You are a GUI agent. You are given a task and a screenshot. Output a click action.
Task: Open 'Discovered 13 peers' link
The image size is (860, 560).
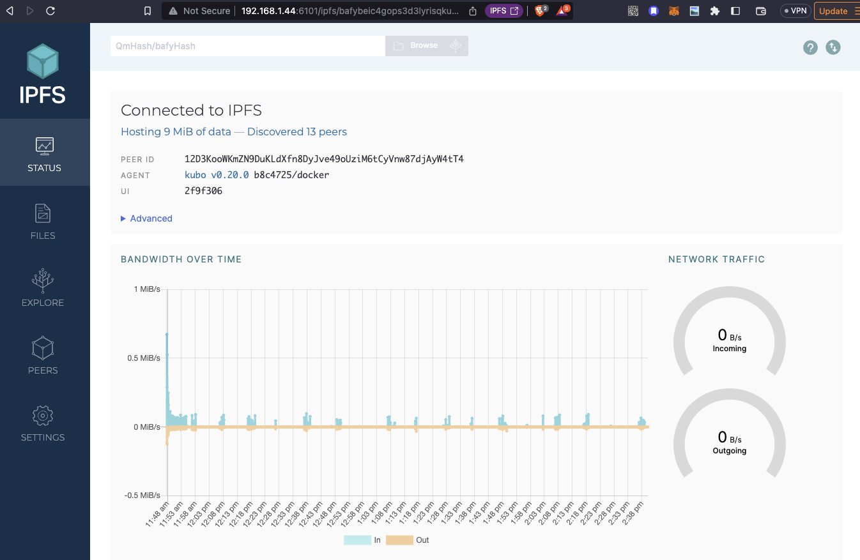(x=296, y=132)
